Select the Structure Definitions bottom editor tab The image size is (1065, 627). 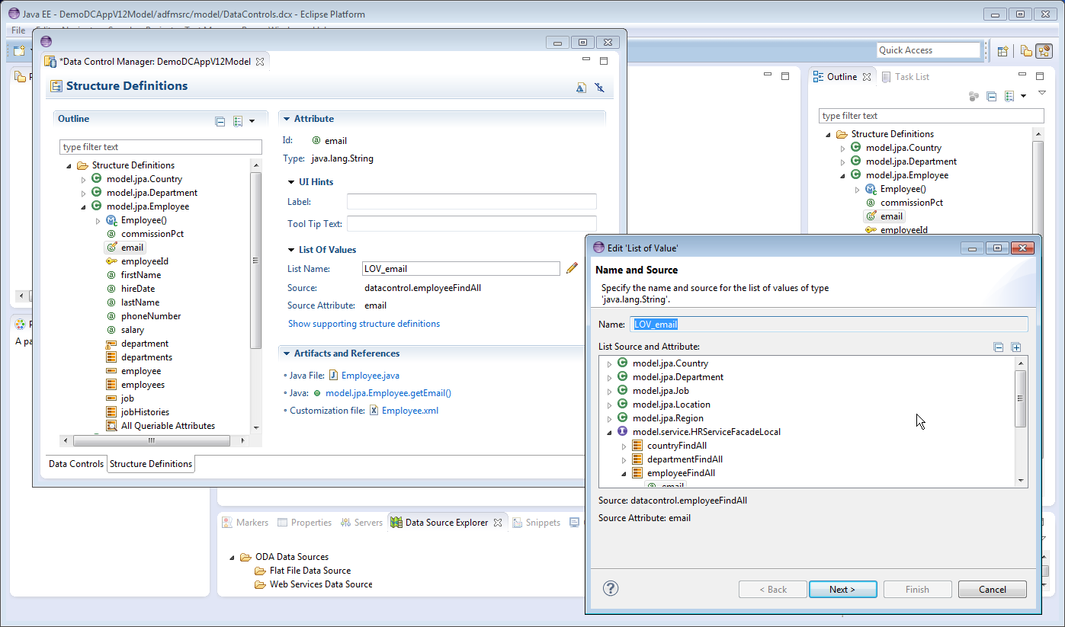151,463
